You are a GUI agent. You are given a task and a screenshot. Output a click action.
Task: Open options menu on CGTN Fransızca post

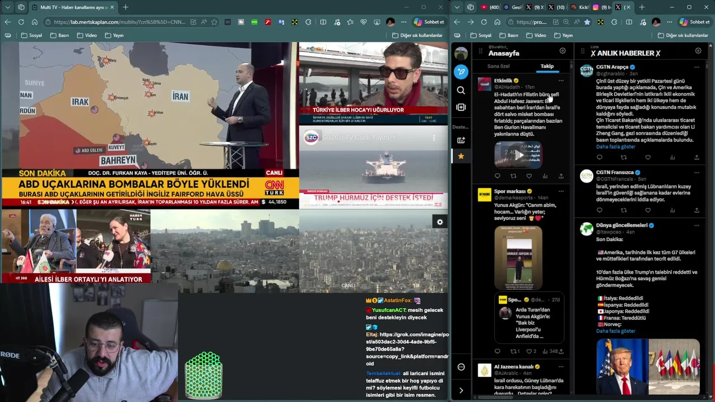point(697,173)
